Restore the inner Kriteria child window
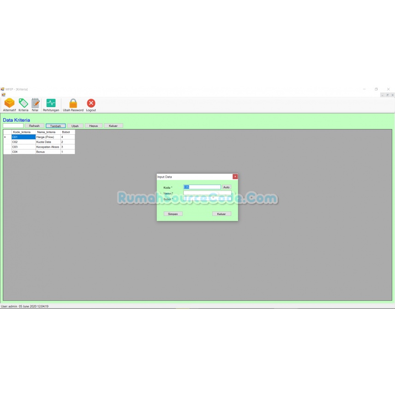The height and width of the screenshot is (395, 395). [388, 95]
